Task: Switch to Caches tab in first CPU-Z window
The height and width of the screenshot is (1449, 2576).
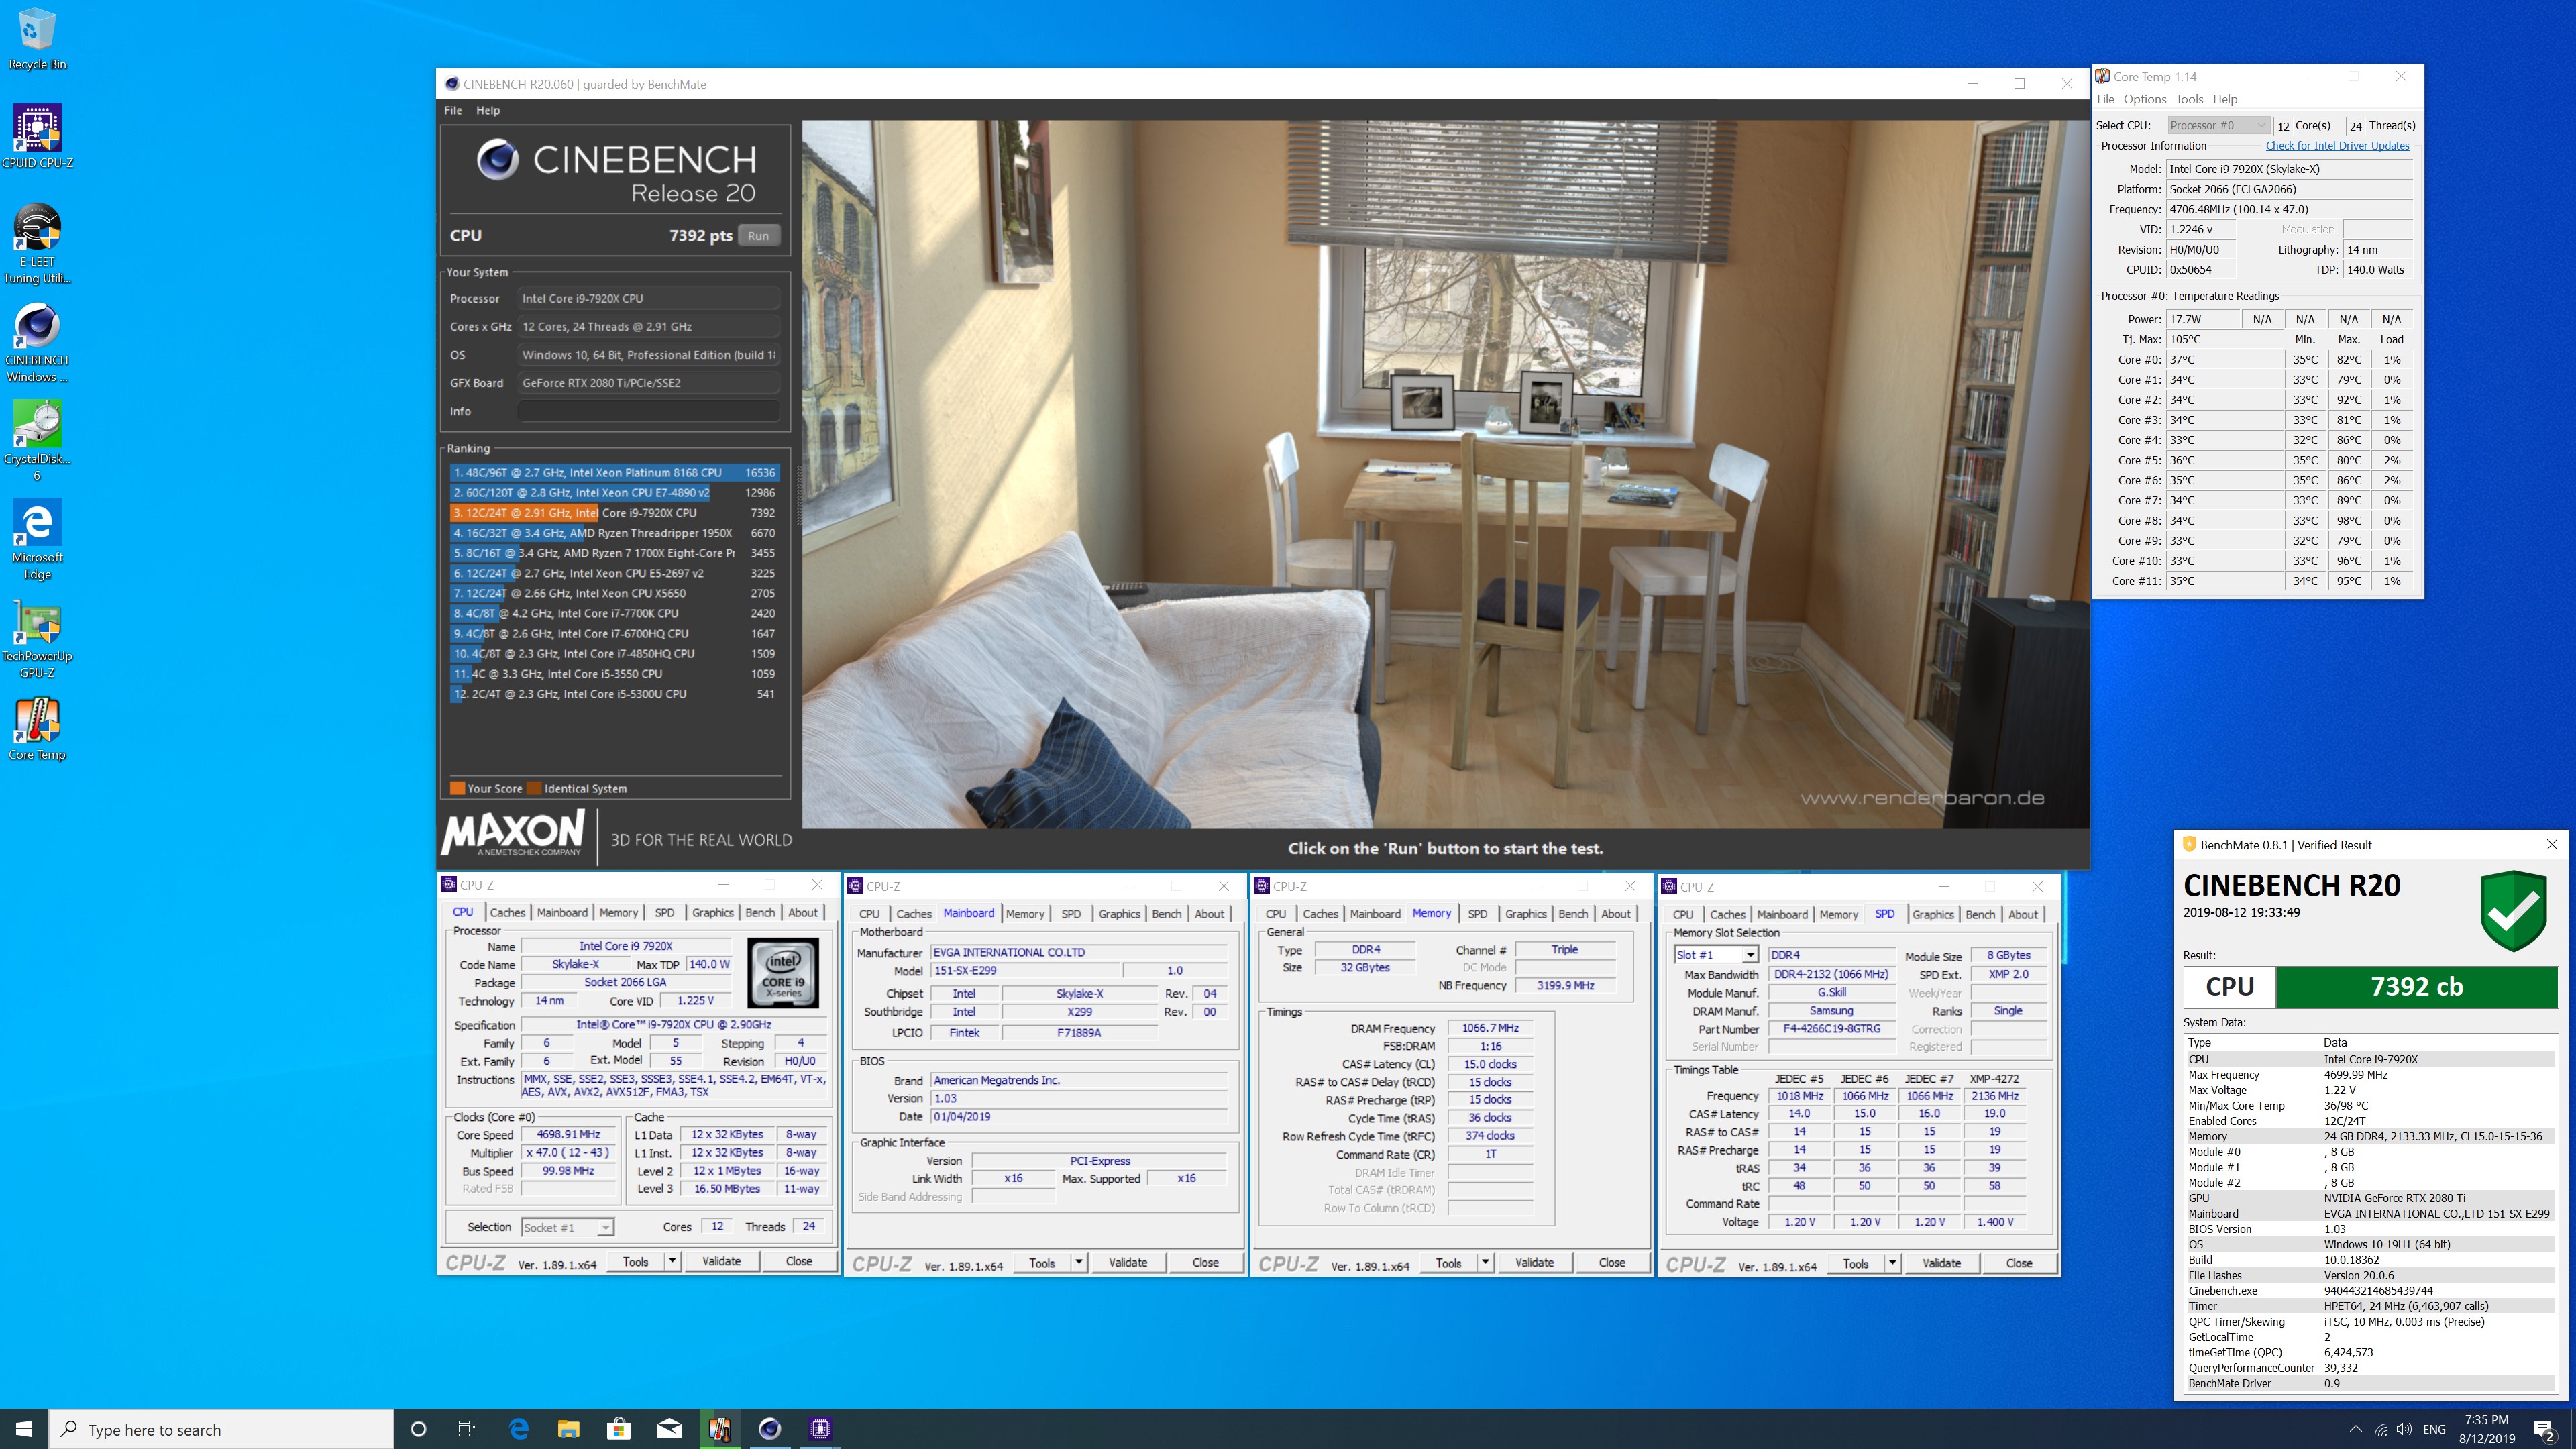Action: click(507, 912)
